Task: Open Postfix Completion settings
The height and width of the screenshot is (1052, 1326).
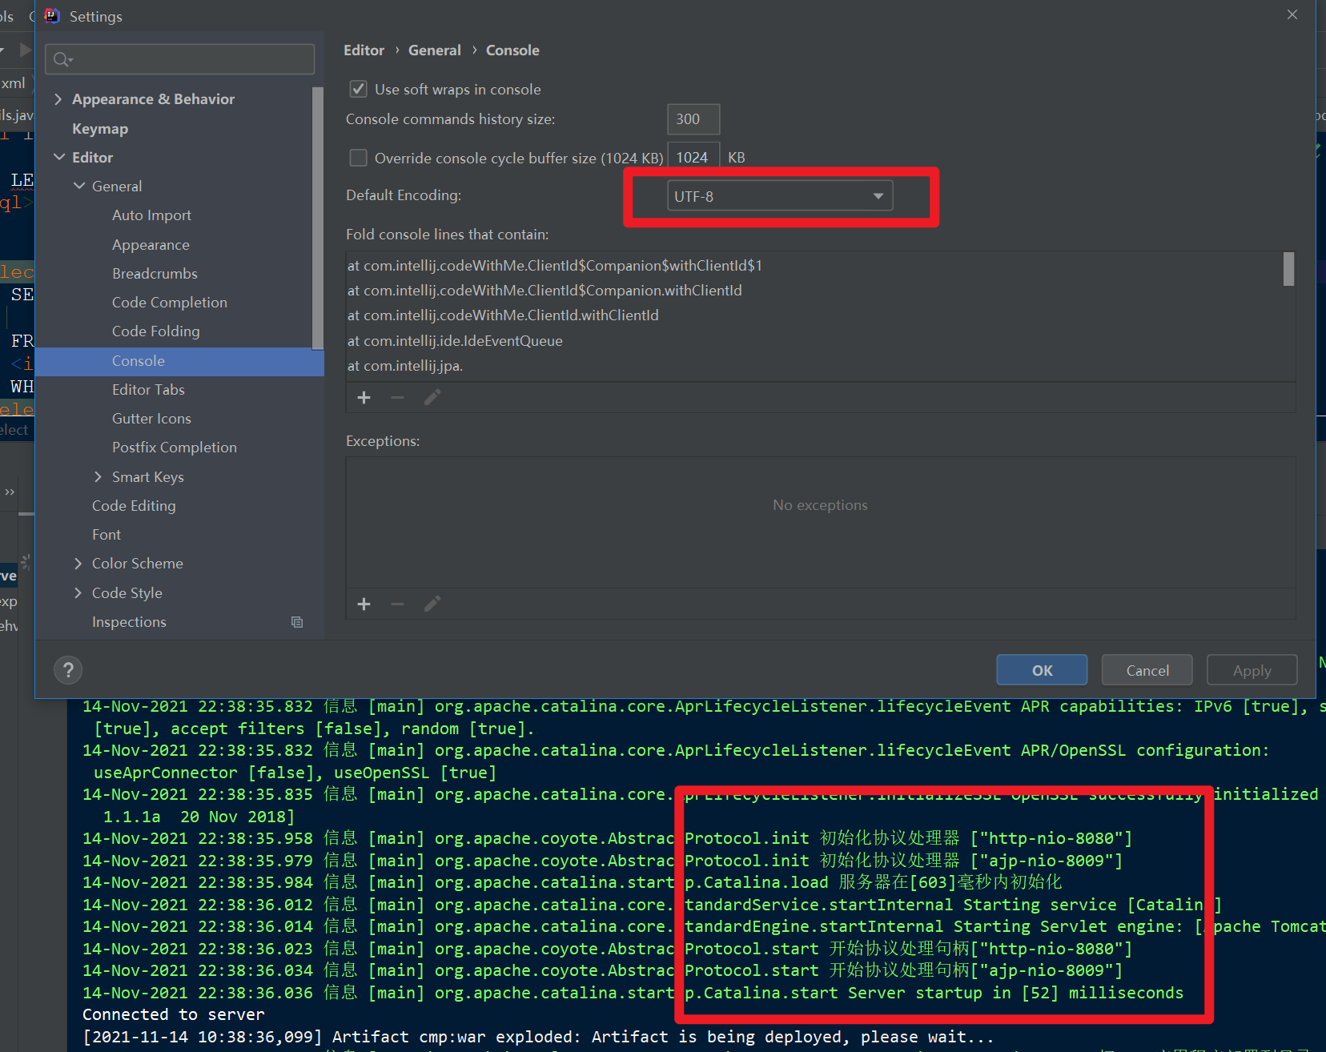Action: click(x=175, y=448)
